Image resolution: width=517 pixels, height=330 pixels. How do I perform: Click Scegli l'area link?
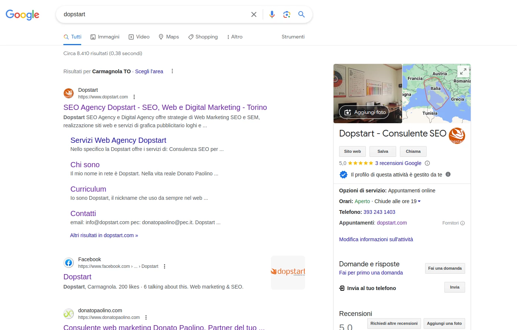[149, 71]
